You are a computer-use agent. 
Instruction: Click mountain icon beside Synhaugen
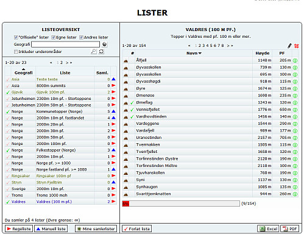126,187
